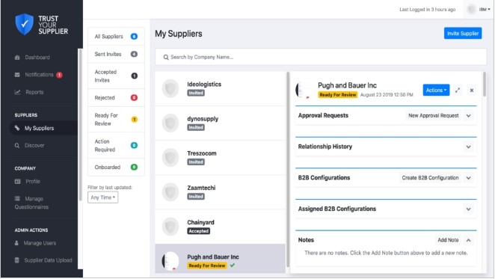
Task: Expand supplier detail panel to full view
Action: 458,91
